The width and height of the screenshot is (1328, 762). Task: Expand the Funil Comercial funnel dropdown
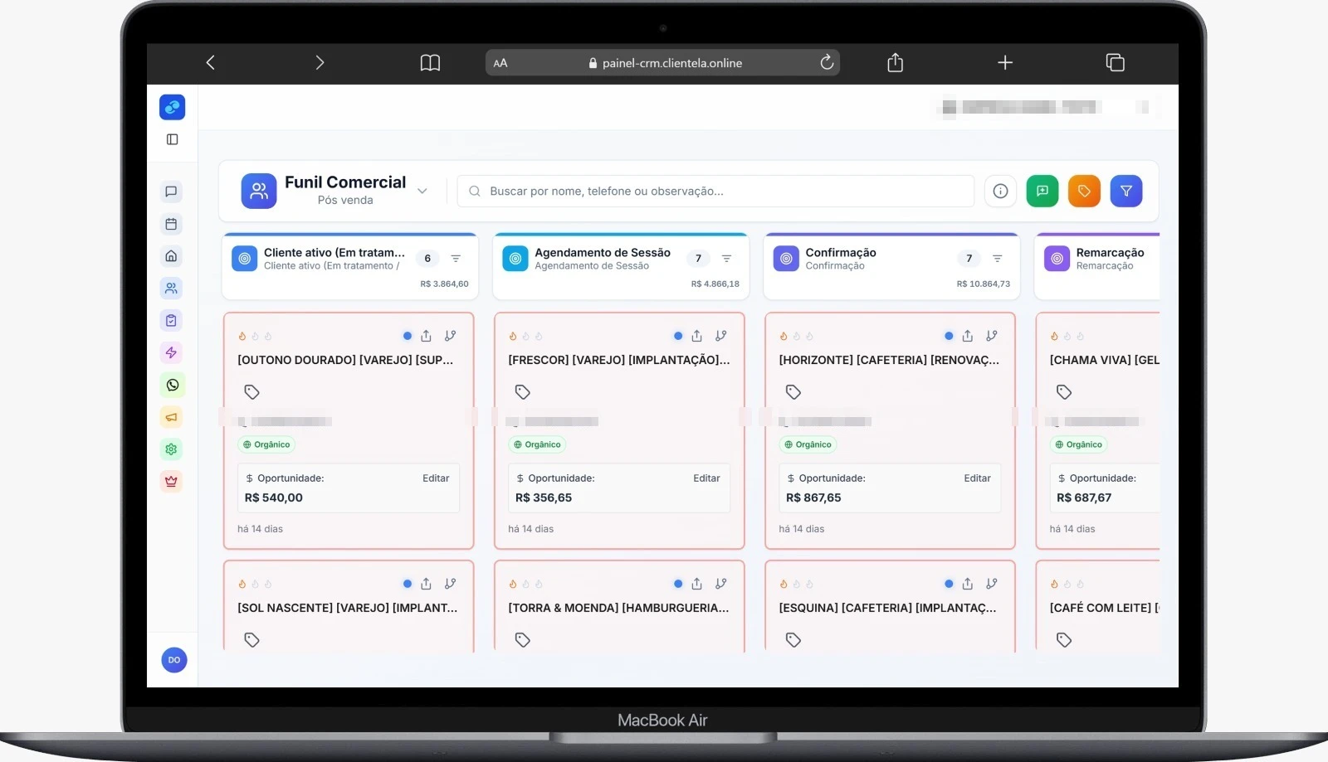tap(422, 191)
